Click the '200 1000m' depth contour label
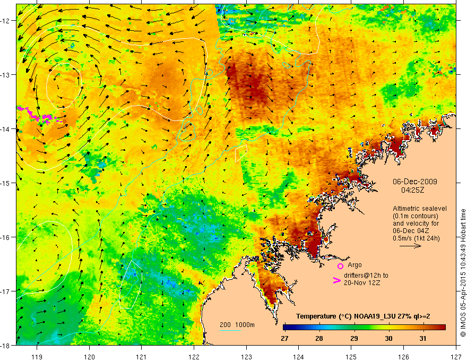The image size is (467, 361). pos(237,325)
